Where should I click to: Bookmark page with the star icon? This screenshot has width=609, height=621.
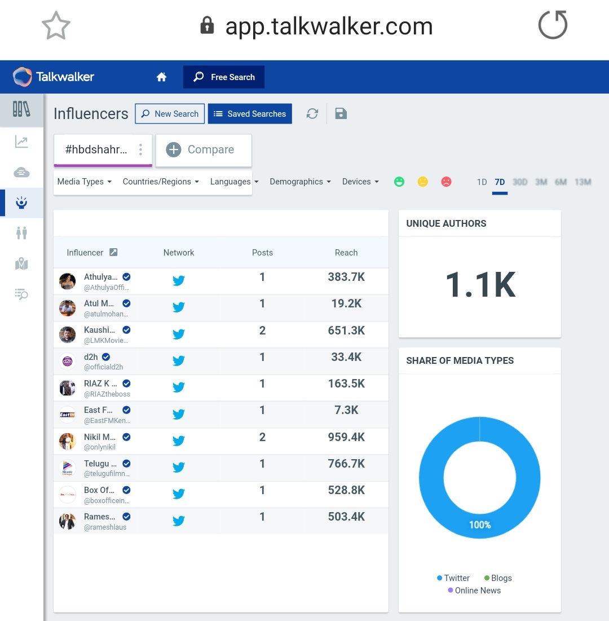click(56, 26)
